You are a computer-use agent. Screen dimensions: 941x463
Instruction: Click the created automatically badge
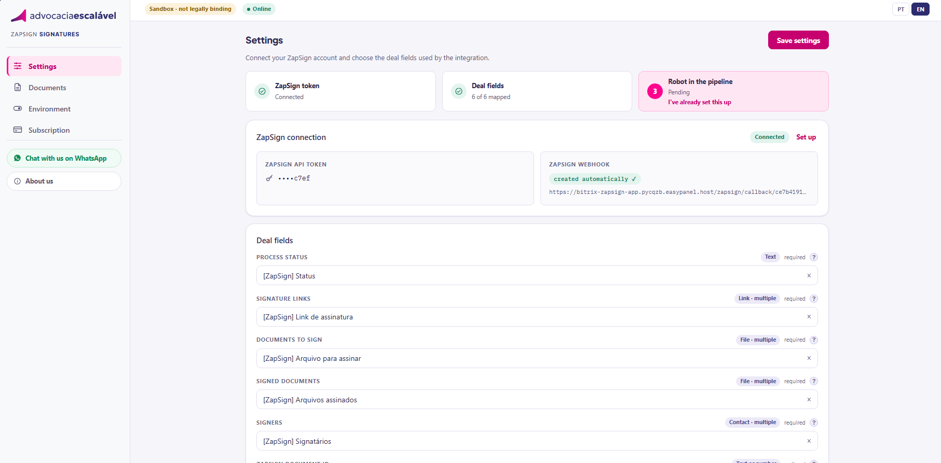coord(595,179)
